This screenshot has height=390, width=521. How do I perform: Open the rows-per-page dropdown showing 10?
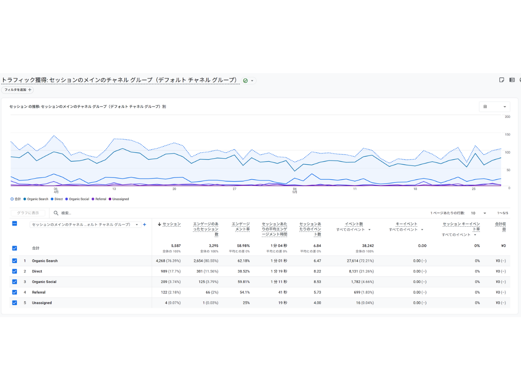point(478,213)
